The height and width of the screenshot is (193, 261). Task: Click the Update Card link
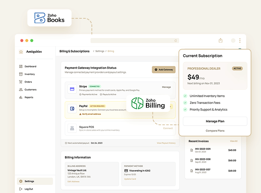pos(130,179)
